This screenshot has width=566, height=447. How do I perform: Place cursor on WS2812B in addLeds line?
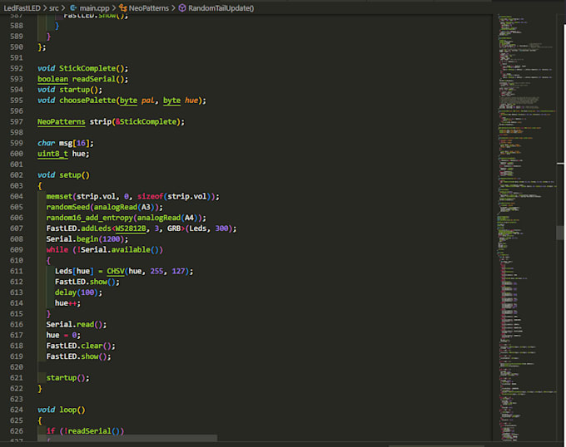coord(129,228)
